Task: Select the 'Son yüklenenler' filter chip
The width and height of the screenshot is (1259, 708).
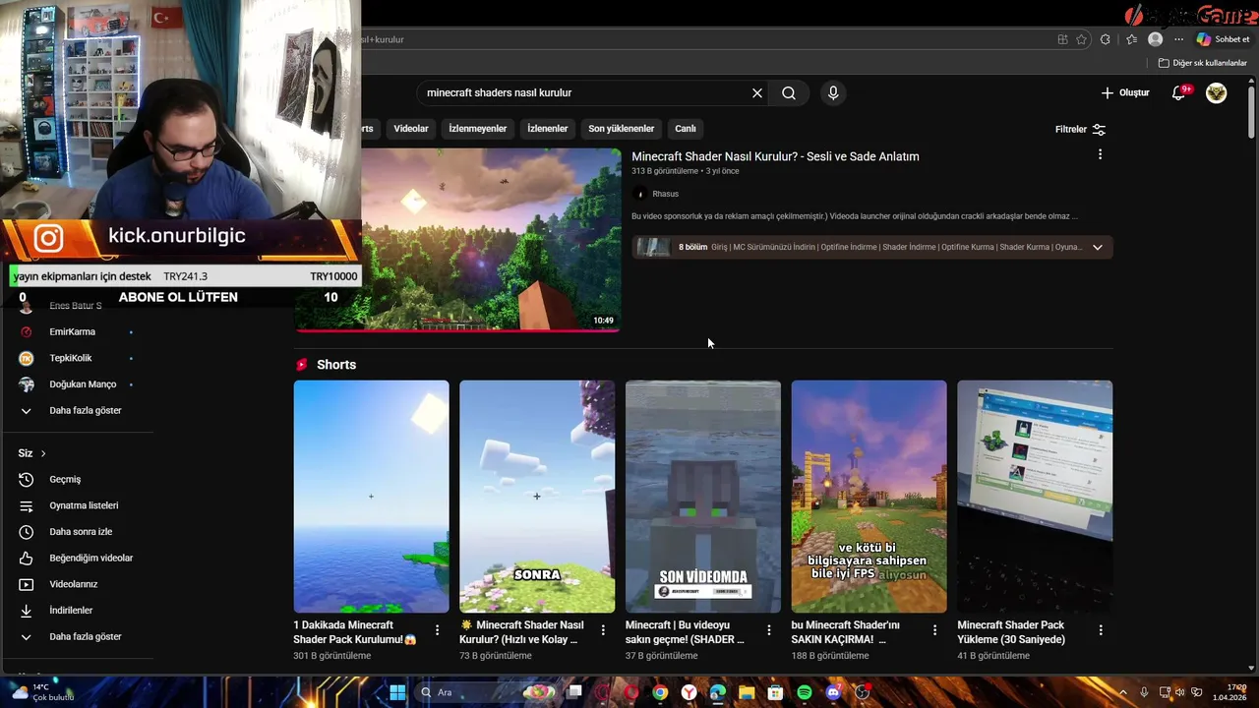Action: [x=622, y=129]
